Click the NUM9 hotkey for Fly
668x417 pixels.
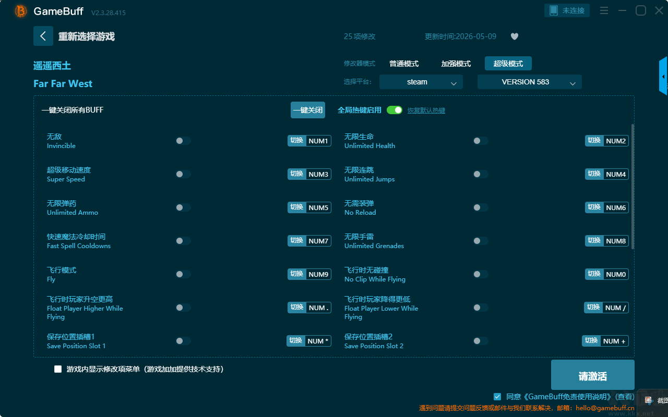[318, 274]
